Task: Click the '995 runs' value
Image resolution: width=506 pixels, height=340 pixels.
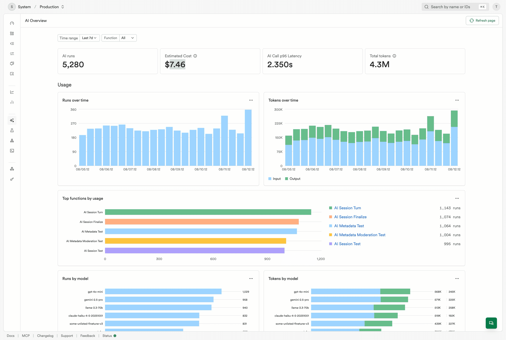Action: [452, 244]
